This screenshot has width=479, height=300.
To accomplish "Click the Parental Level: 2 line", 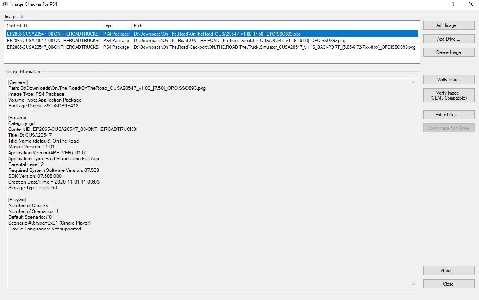I will click(x=26, y=164).
